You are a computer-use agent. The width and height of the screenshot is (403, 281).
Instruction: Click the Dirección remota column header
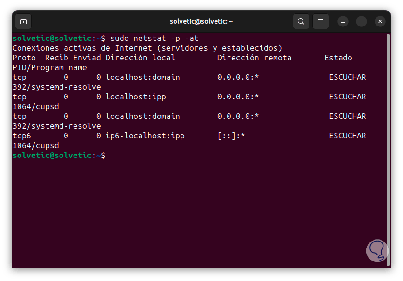click(x=254, y=58)
